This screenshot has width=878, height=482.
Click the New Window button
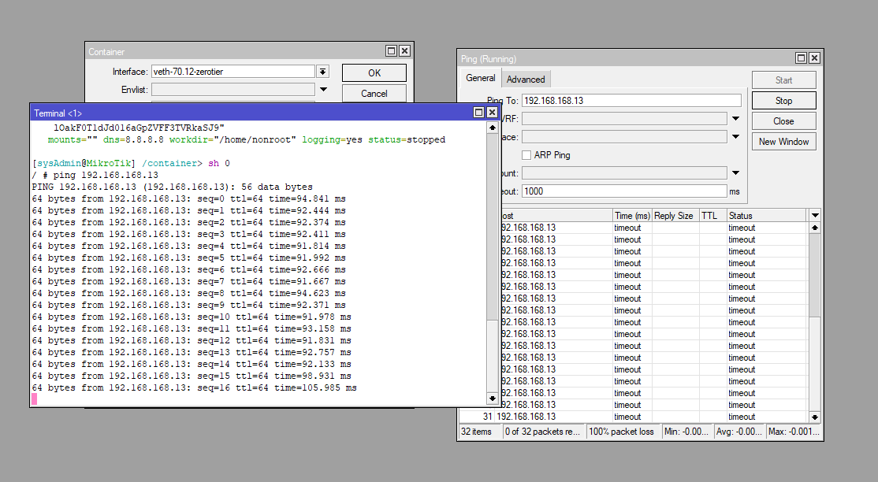pos(783,142)
